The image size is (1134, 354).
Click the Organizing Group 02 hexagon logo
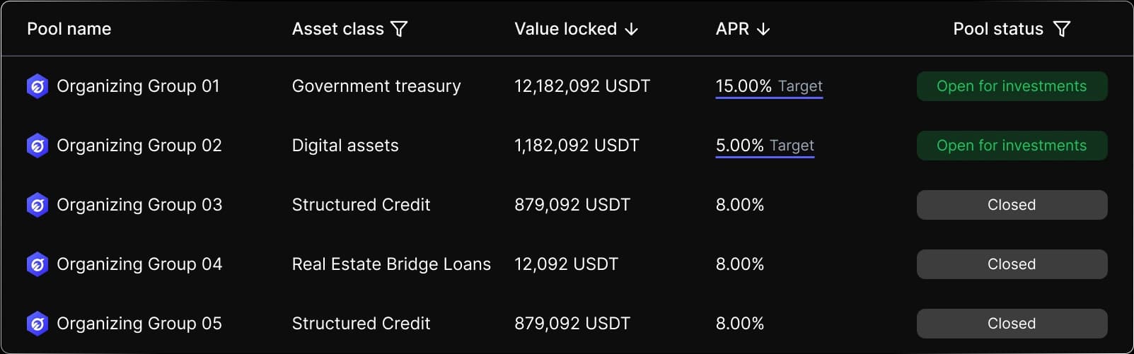click(x=37, y=146)
